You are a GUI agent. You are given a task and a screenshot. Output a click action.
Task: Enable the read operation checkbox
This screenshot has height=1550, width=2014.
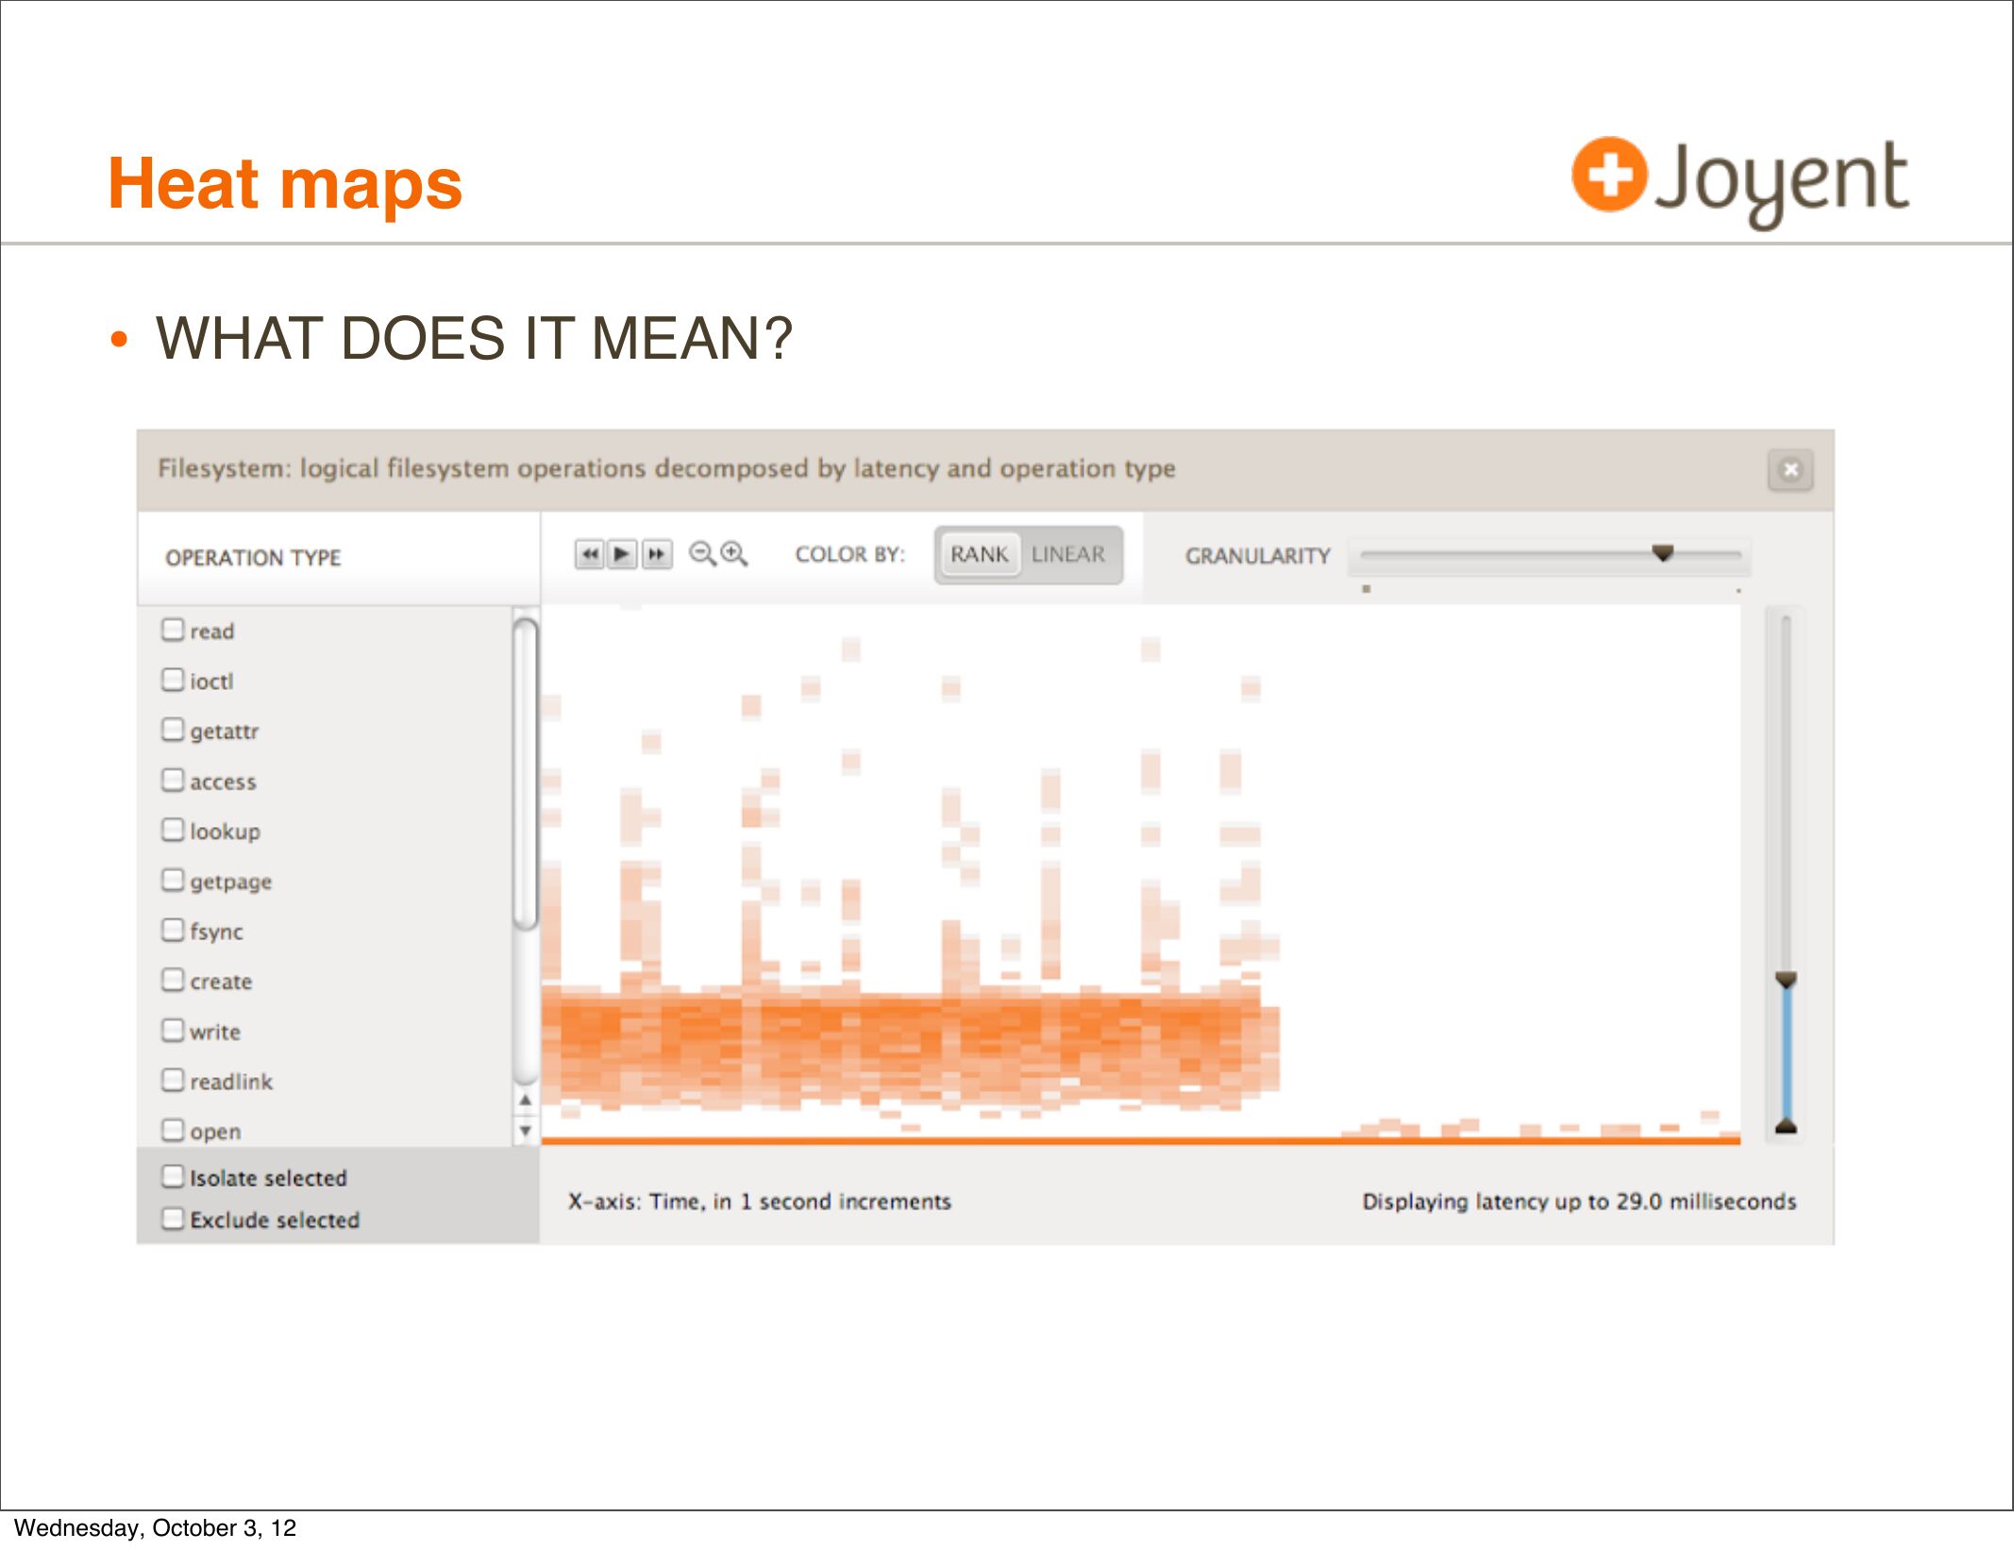pos(173,630)
